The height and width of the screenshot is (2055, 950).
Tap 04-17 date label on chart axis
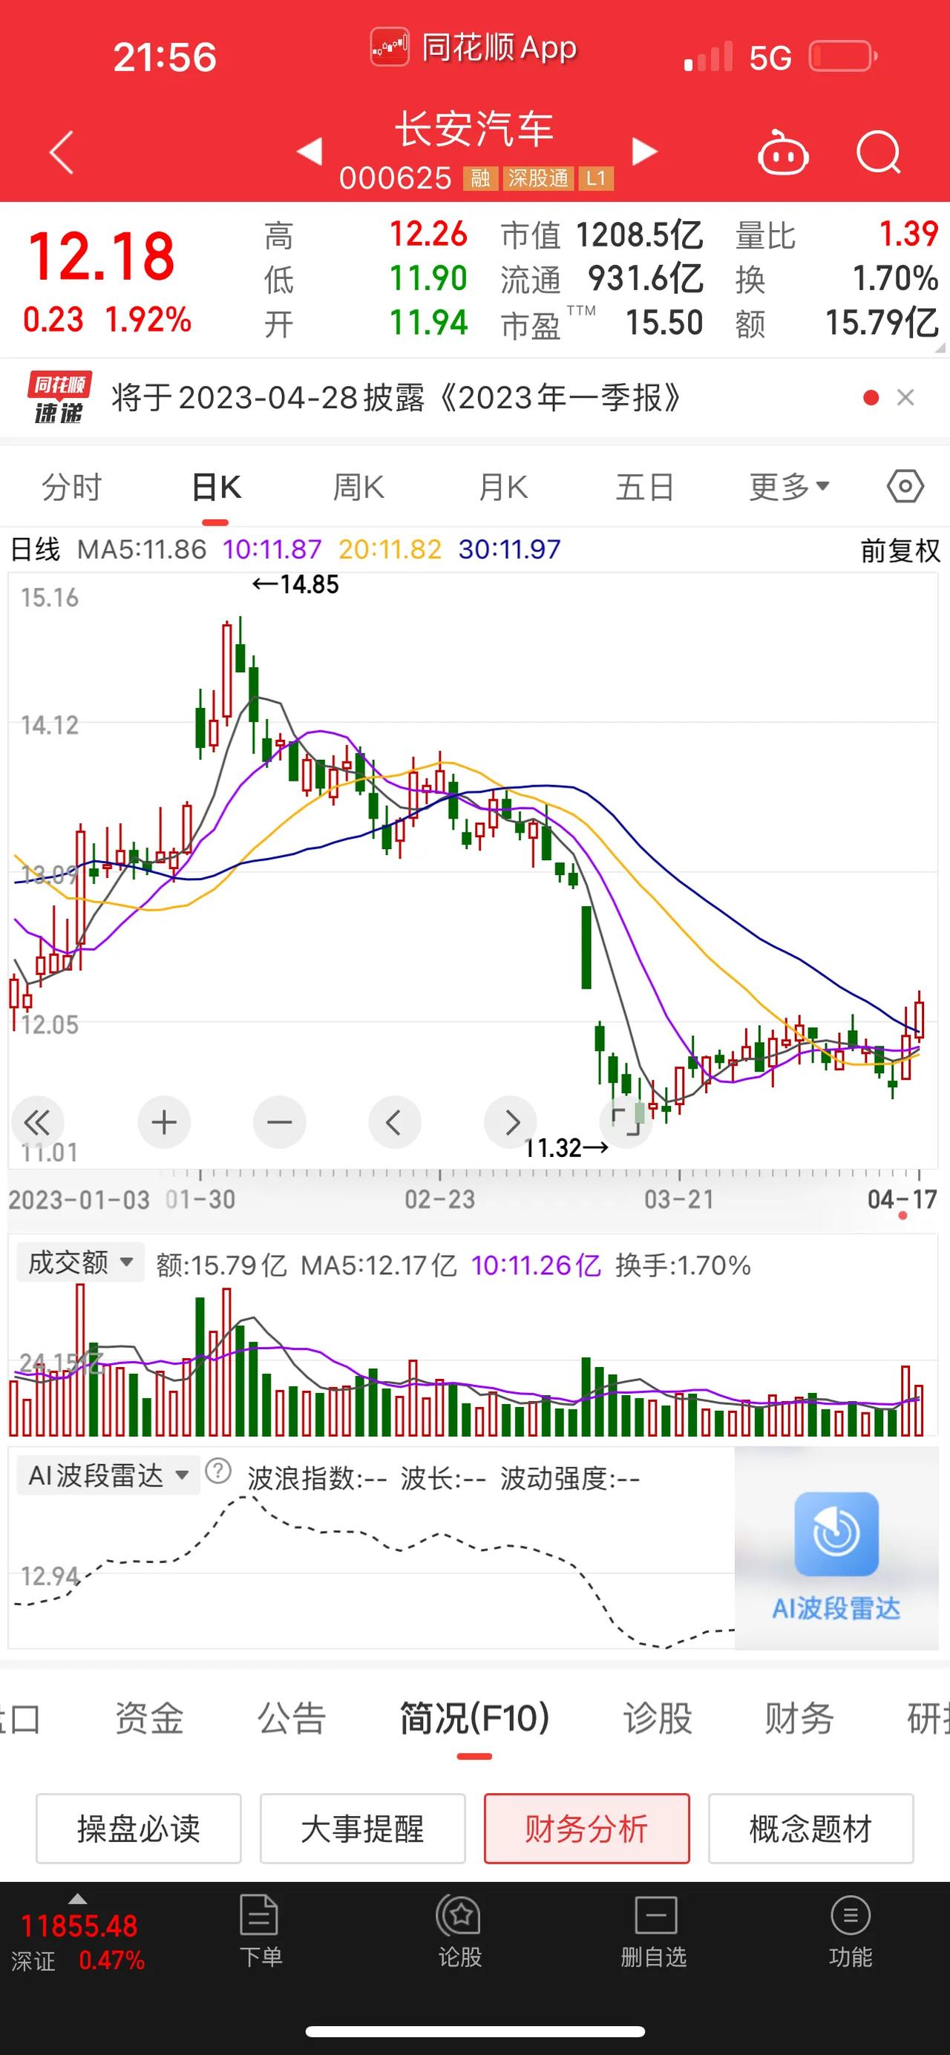point(902,1199)
